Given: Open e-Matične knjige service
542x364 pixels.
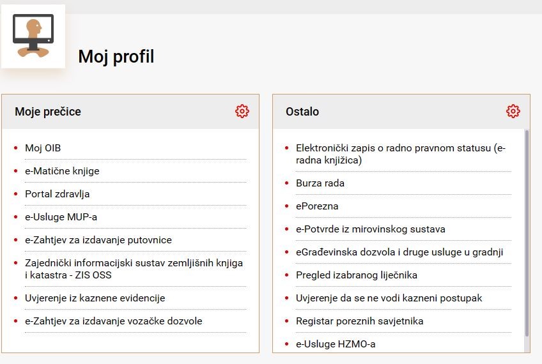Looking at the screenshot, I should (x=62, y=171).
